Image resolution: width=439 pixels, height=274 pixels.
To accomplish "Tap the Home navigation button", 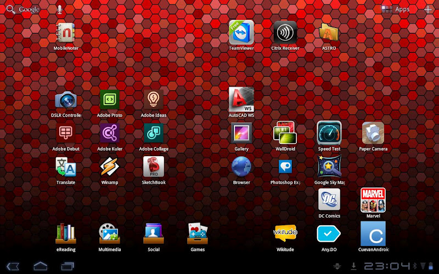I will (x=40, y=266).
